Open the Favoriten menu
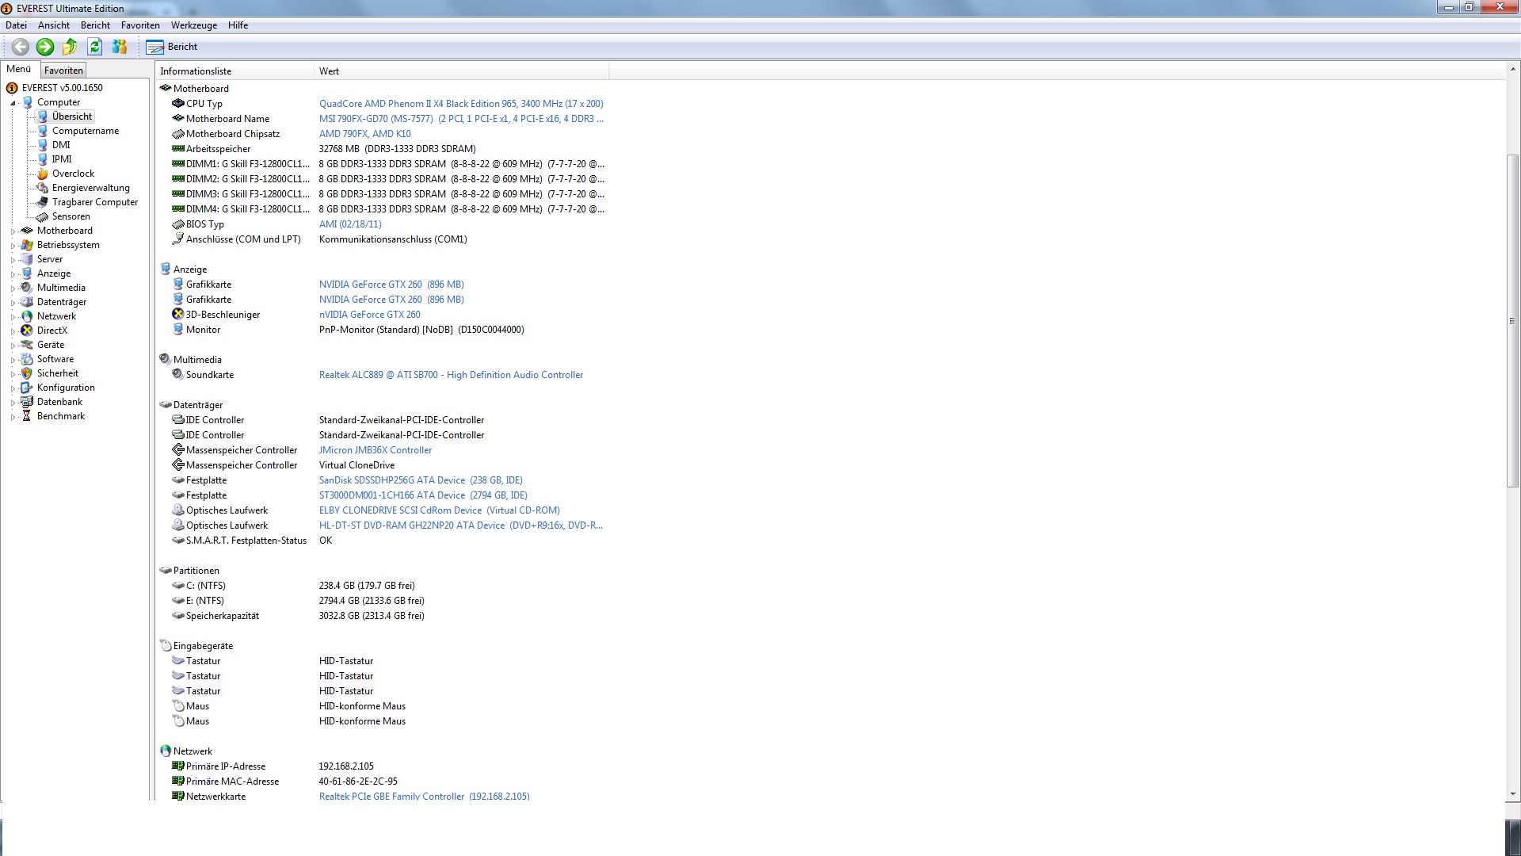The width and height of the screenshot is (1521, 856). (x=140, y=25)
